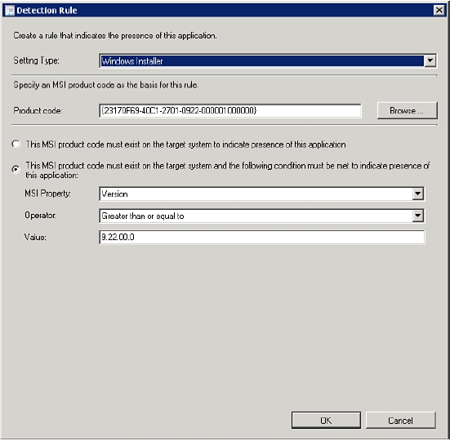Screen dimensions: 450x441
Task: Click into the Value field showing 9.22.00.0
Action: (261, 238)
